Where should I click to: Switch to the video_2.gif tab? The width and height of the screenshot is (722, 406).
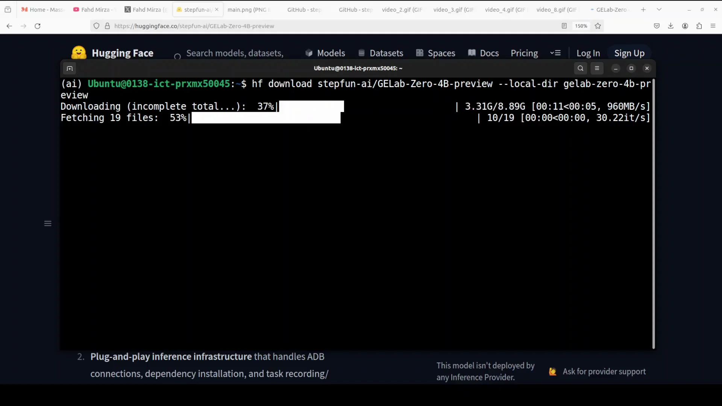click(x=402, y=10)
